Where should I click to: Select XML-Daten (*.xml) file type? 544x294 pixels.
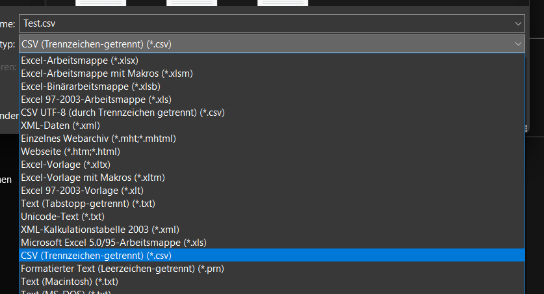[x=60, y=126]
